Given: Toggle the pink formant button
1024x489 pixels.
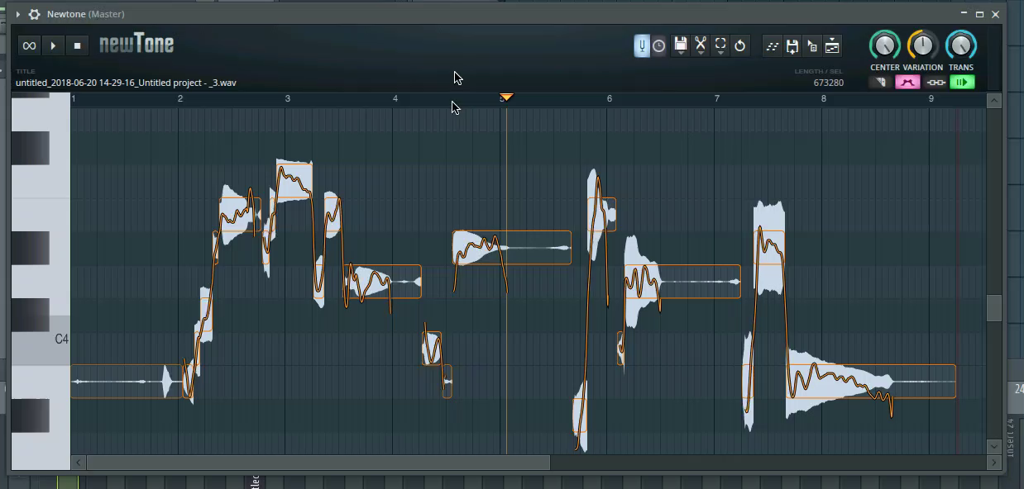Looking at the screenshot, I should point(907,82).
